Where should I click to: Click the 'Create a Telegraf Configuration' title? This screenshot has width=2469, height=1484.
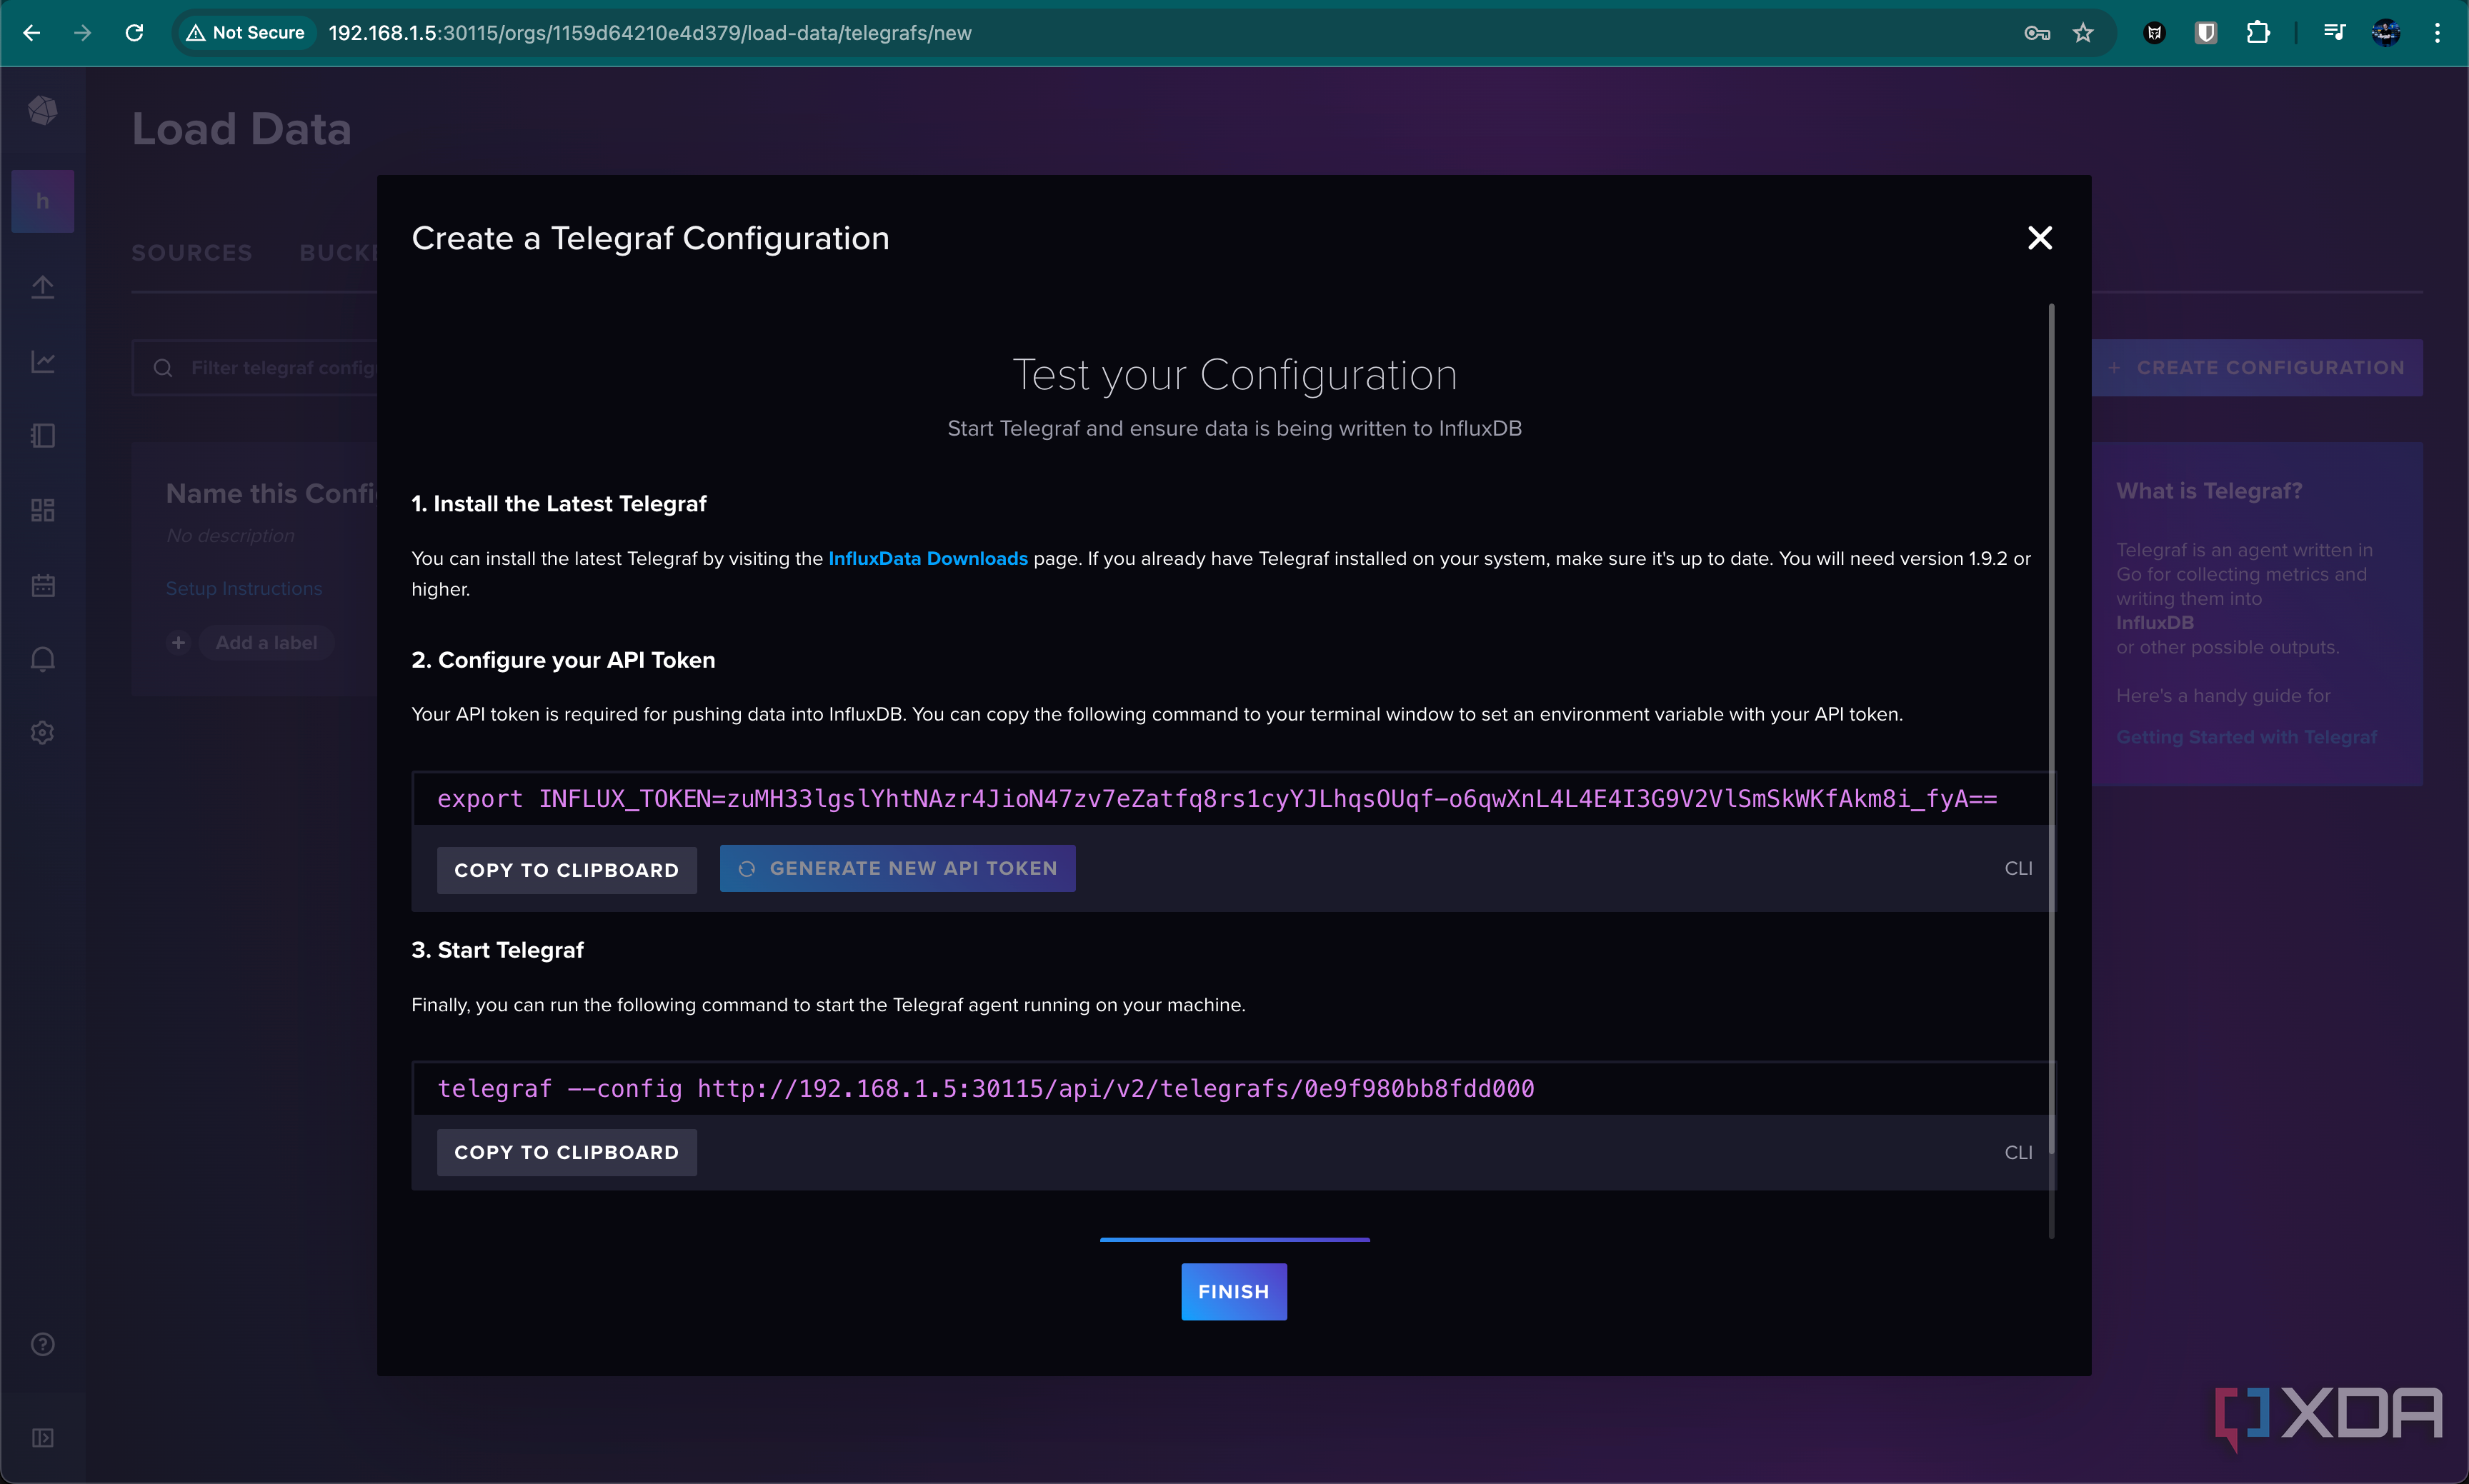click(x=650, y=238)
